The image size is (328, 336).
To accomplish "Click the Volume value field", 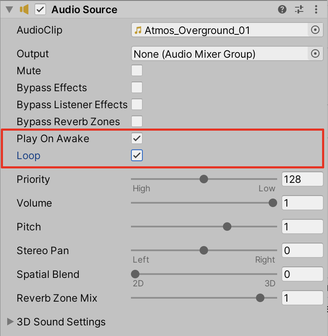I will click(302, 203).
